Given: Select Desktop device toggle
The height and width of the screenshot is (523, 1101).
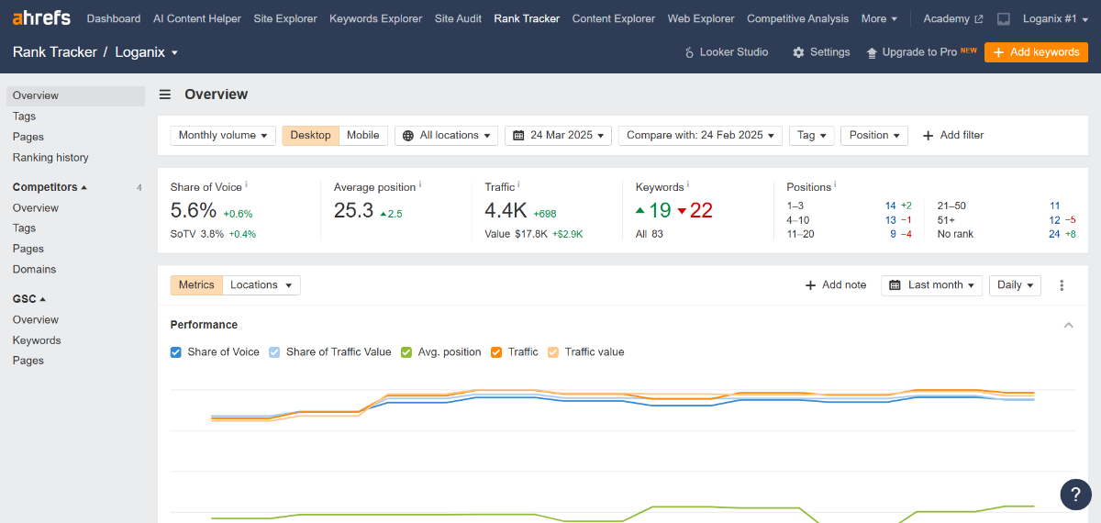Looking at the screenshot, I should pyautogui.click(x=310, y=135).
